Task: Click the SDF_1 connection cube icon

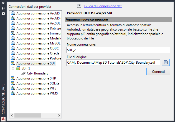Action: (18, 68)
